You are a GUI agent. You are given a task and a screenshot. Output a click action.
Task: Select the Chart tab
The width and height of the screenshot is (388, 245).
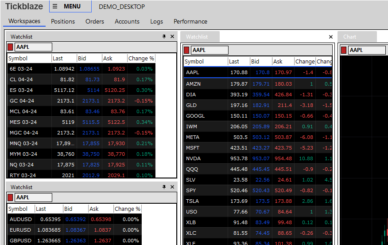[357, 37]
